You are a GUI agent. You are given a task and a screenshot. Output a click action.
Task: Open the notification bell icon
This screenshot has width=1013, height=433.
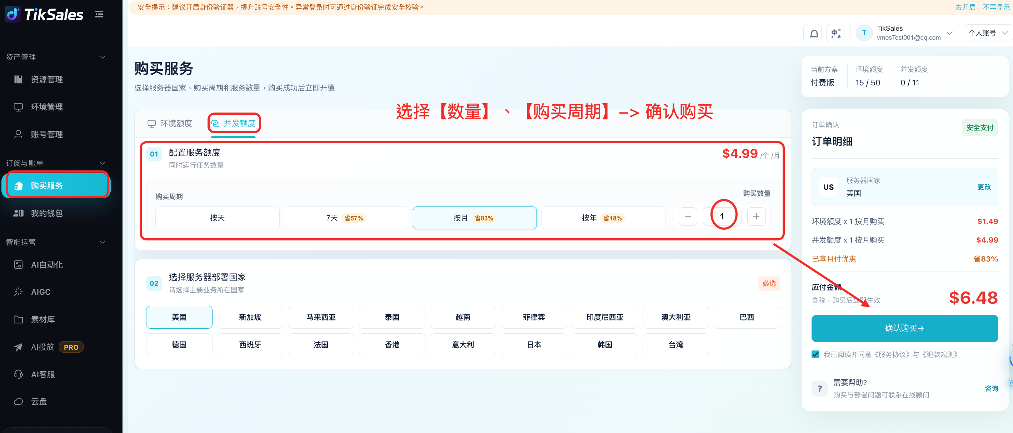click(814, 34)
